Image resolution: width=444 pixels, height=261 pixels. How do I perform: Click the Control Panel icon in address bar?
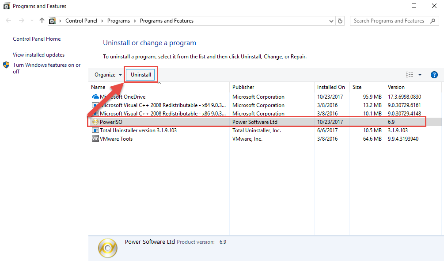pos(52,20)
